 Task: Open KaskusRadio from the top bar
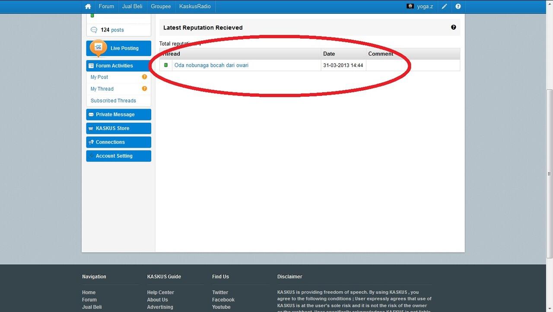195,6
